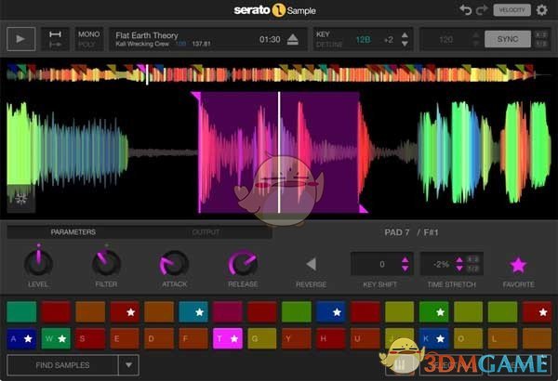Trigger pad U
The height and width of the screenshot is (381, 558).
click(x=365, y=338)
